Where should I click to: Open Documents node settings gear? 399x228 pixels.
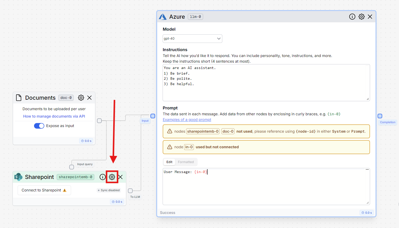coord(81,98)
